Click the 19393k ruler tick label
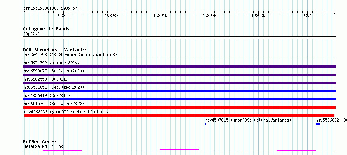 tap(258, 16)
